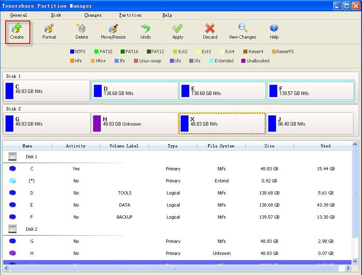The height and width of the screenshot is (275, 362).
Task: Click the cyan disc icon for (*) partition
Action: click(13, 180)
